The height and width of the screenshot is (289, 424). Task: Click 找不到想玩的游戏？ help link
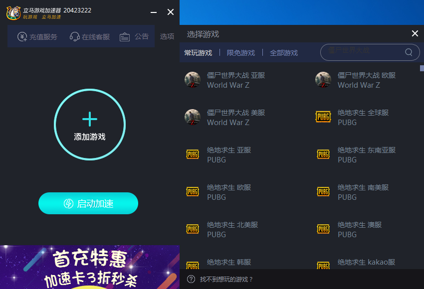[226, 279]
